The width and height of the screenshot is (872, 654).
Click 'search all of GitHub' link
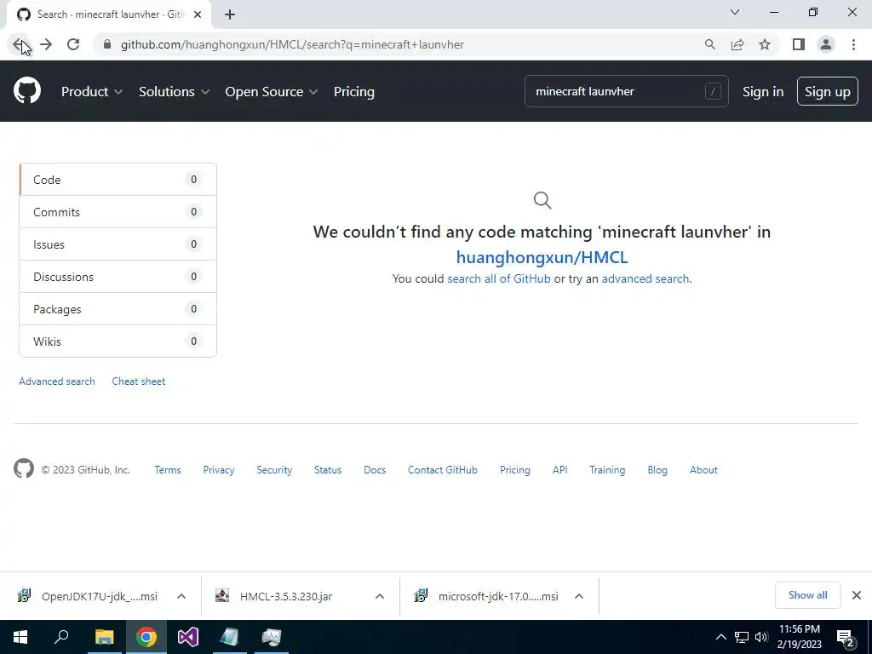tap(499, 278)
